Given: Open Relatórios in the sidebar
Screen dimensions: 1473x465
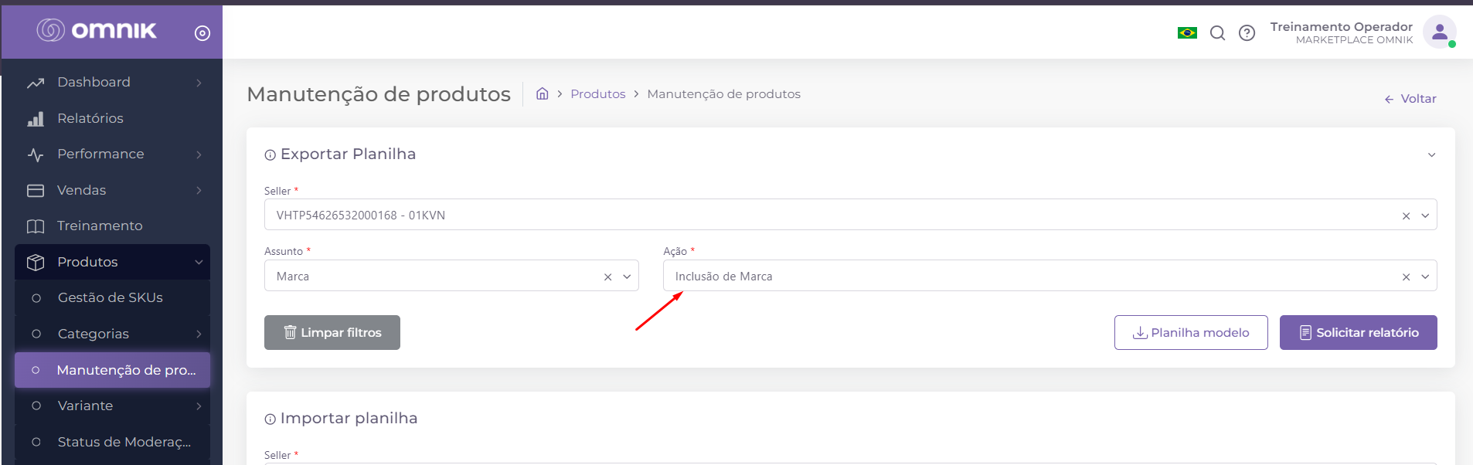Looking at the screenshot, I should [x=112, y=118].
